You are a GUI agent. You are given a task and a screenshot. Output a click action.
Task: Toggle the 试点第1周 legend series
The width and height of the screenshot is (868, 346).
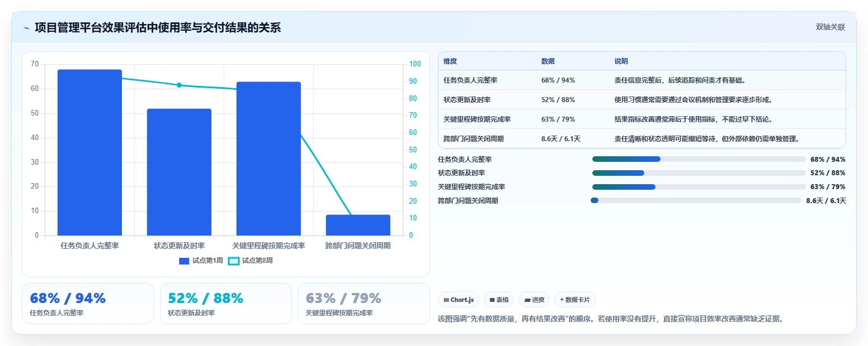[x=201, y=261]
